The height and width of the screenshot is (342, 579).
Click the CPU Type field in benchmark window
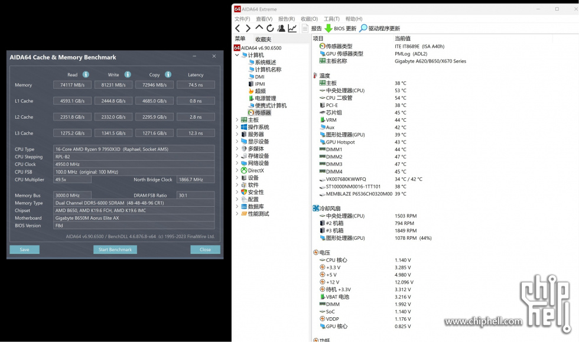pyautogui.click(x=134, y=149)
